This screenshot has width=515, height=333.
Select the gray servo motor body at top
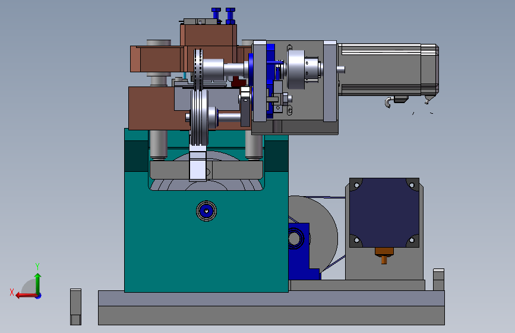pyautogui.click(x=388, y=69)
